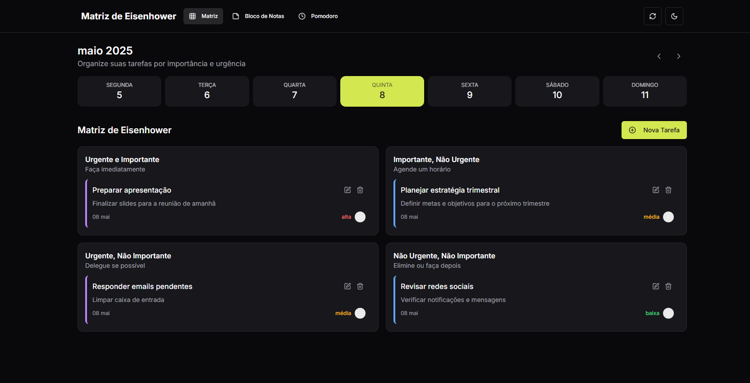Select Terça 6 in the week bar
This screenshot has width=750, height=383.
(207, 91)
